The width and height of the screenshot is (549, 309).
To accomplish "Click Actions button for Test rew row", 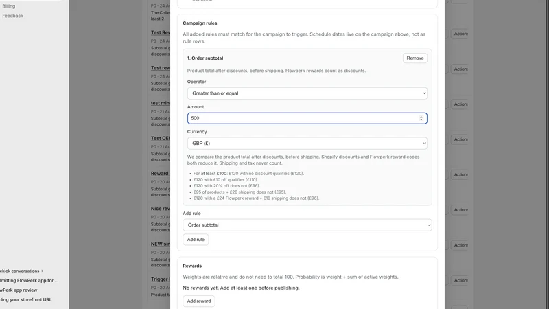I will 460,69.
